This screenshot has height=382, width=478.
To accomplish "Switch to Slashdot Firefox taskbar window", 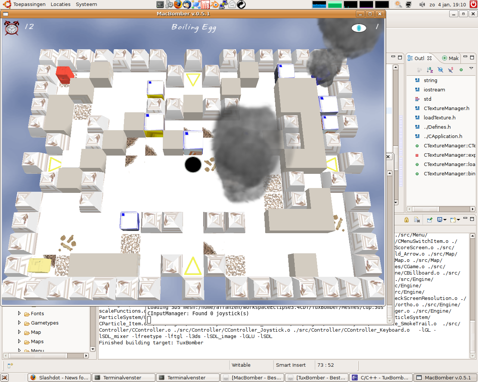I will point(59,378).
